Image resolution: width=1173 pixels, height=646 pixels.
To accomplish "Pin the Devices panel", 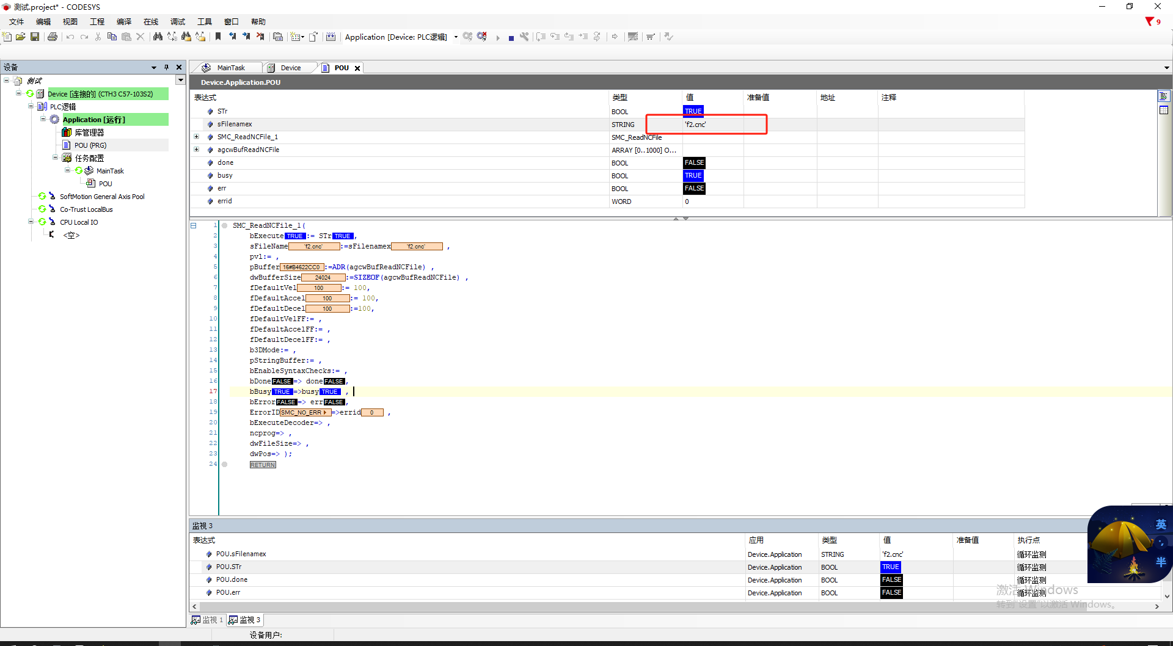I will click(166, 67).
